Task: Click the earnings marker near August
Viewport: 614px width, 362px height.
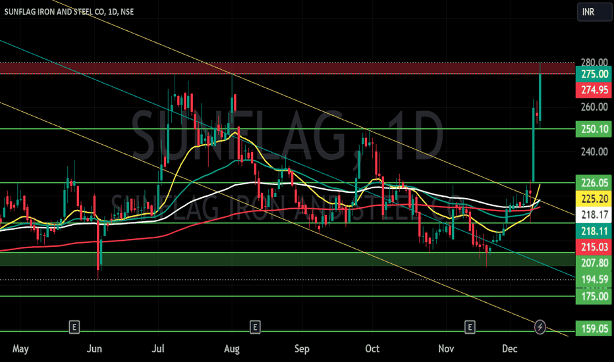Action: pyautogui.click(x=255, y=326)
